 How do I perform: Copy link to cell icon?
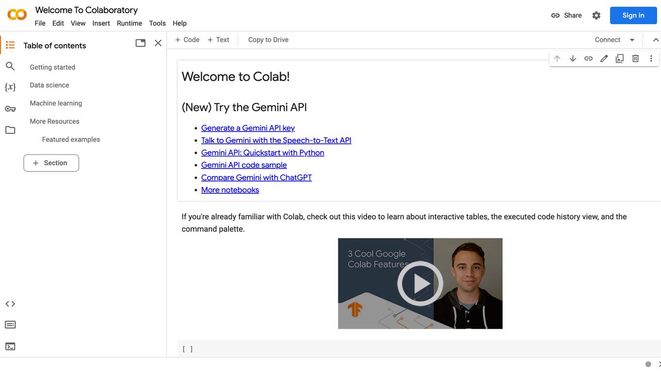tap(589, 58)
